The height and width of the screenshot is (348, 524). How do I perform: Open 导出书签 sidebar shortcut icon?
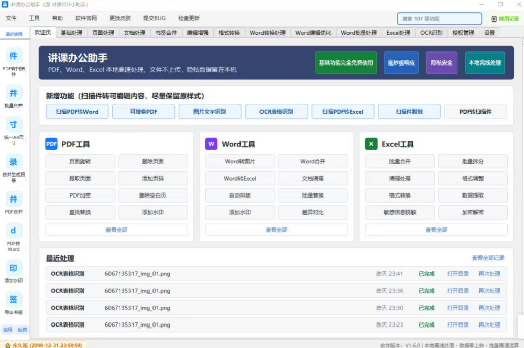[x=13, y=300]
